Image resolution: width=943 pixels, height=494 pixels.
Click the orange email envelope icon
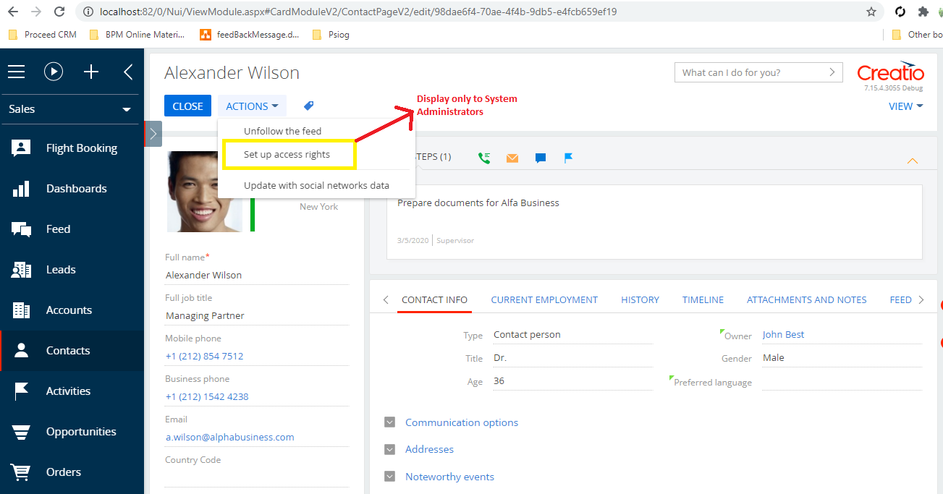coord(512,158)
